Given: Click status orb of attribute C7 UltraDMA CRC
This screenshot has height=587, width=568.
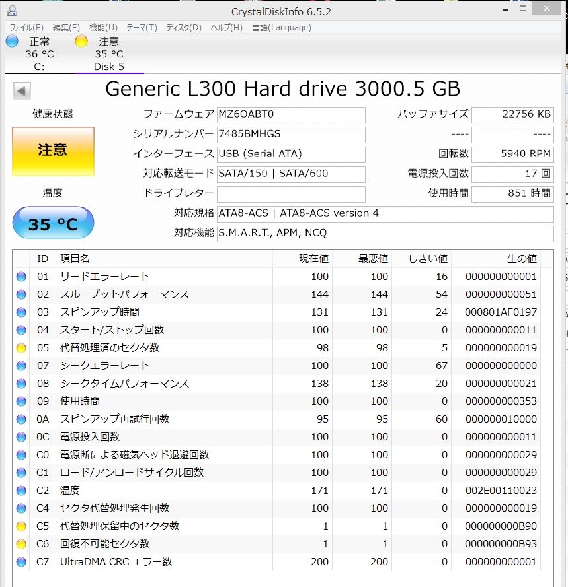Looking at the screenshot, I should (x=21, y=562).
